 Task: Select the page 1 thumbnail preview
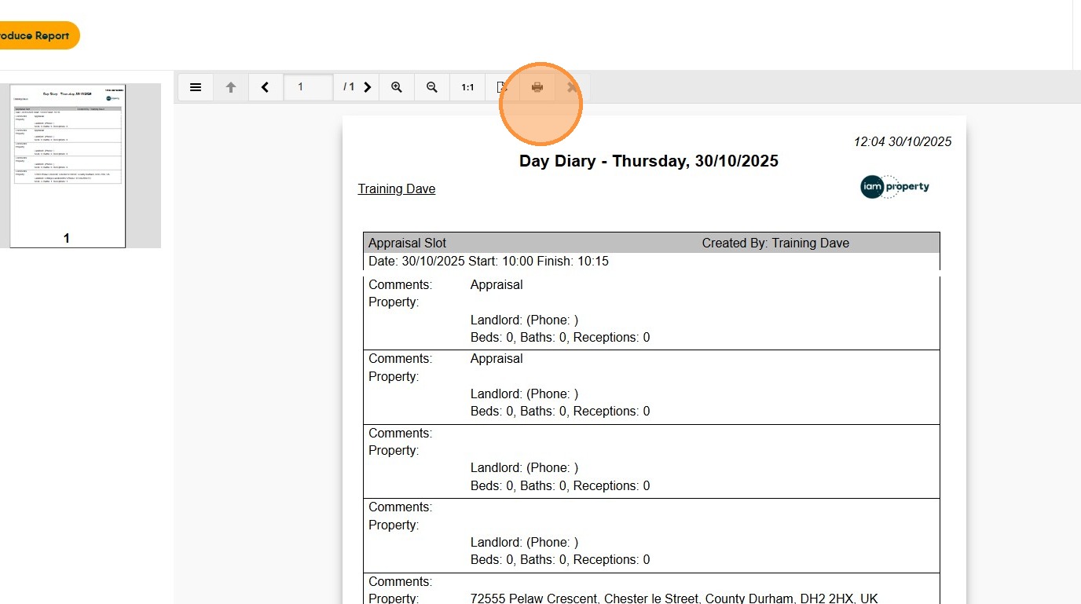(68, 166)
